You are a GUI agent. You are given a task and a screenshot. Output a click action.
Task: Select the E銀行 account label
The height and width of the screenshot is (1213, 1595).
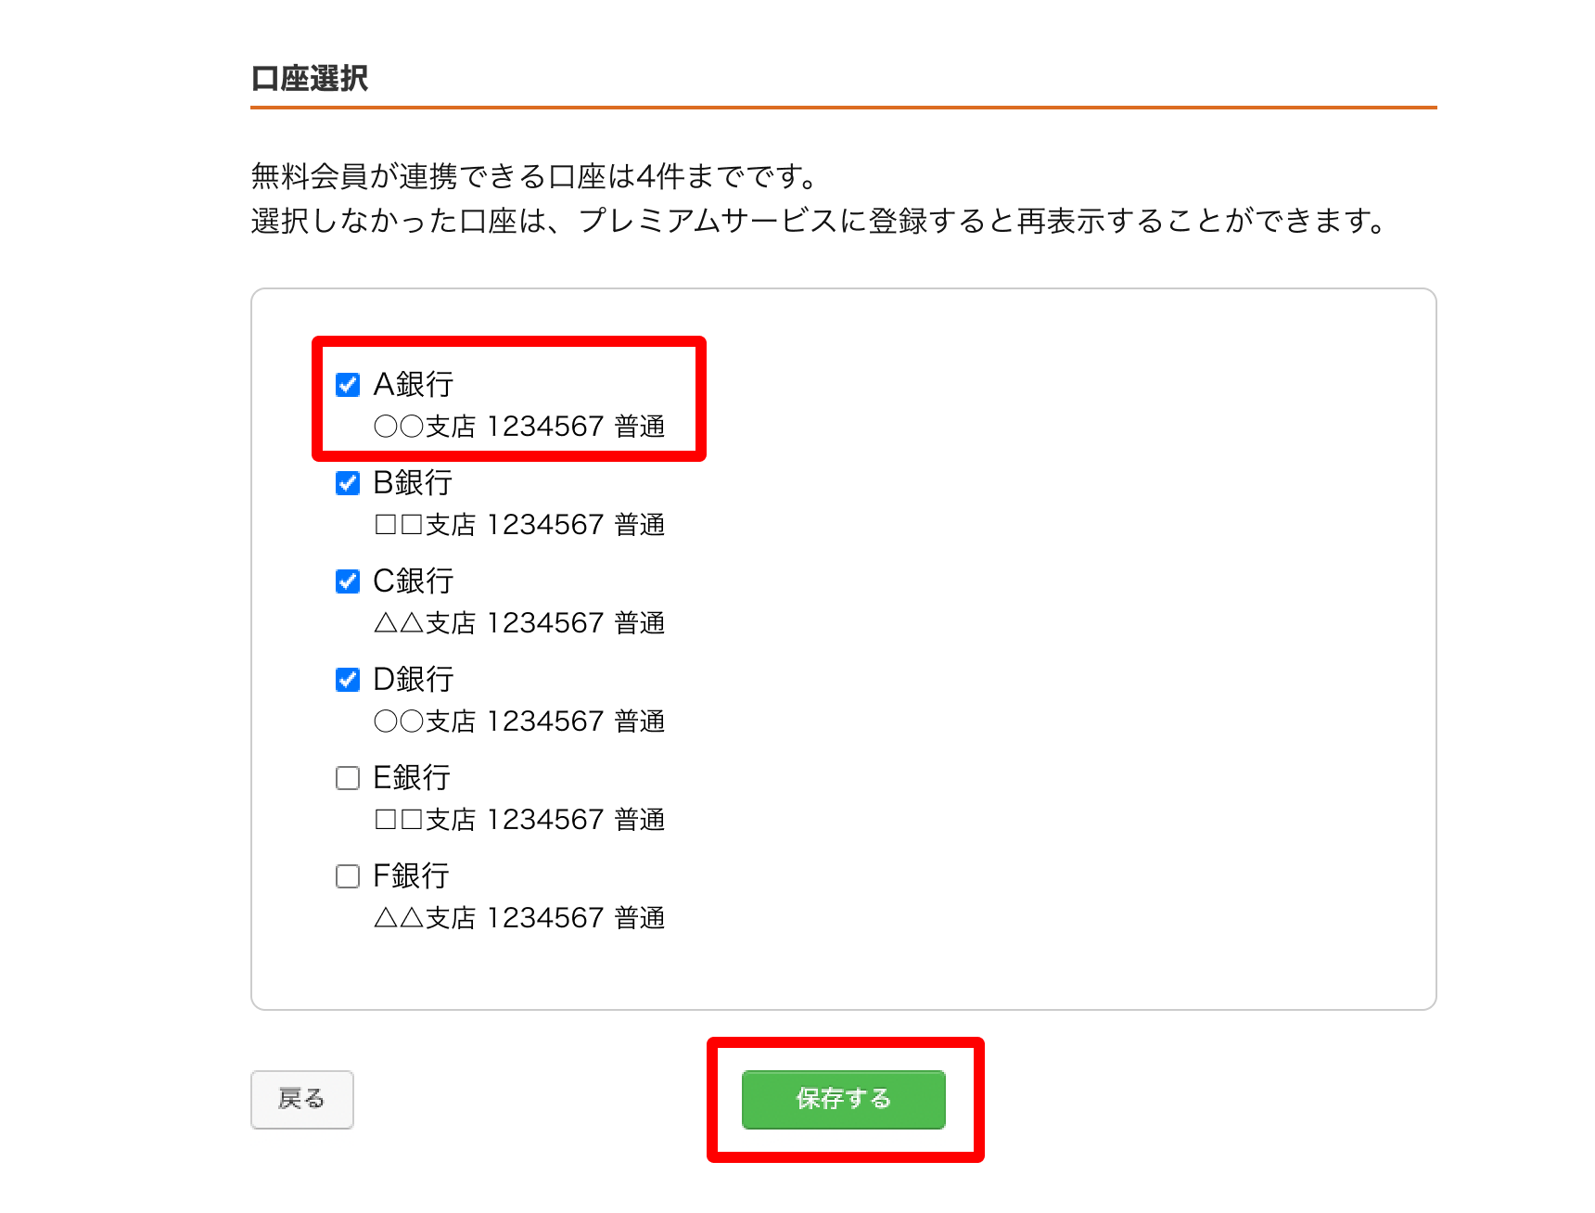(412, 777)
